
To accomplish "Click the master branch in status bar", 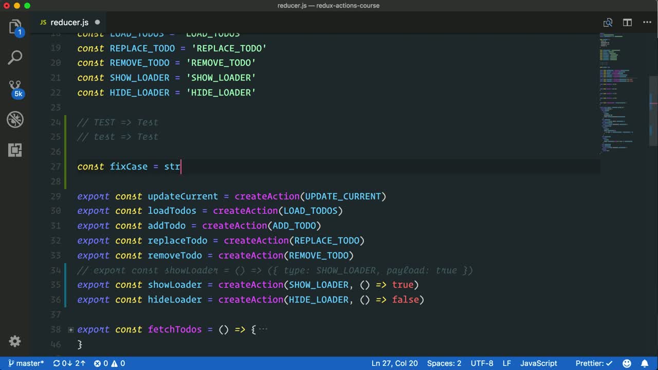I will tap(26, 363).
